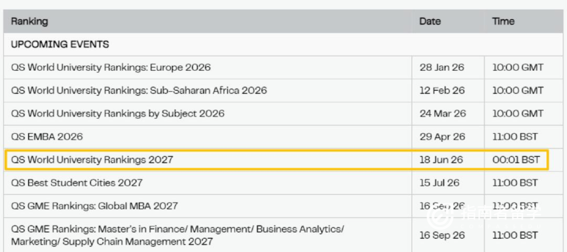This screenshot has width=567, height=252.
Task: Open QS World University Rankings: Europe 2026
Action: pos(111,68)
